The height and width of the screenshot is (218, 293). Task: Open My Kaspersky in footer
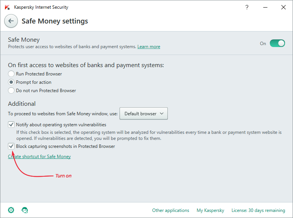[210, 210]
